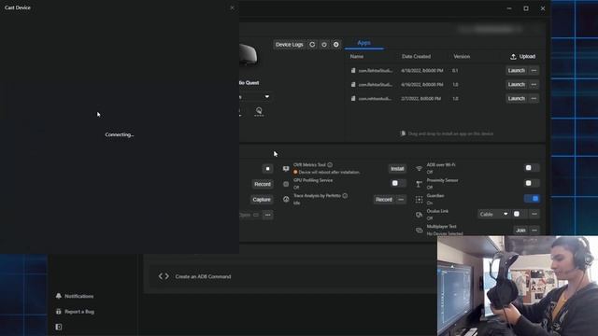Join a Multiplayer Test
This screenshot has height=336, width=598.
520,231
